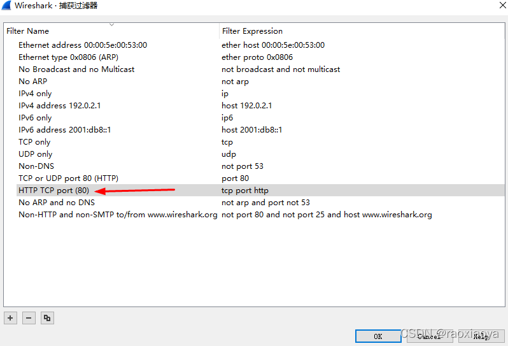Select the No ARP filter row
This screenshot has height=346, width=508.
pyautogui.click(x=32, y=82)
